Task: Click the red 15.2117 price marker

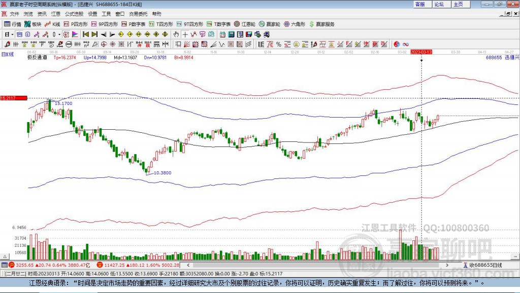Action: [x=14, y=98]
